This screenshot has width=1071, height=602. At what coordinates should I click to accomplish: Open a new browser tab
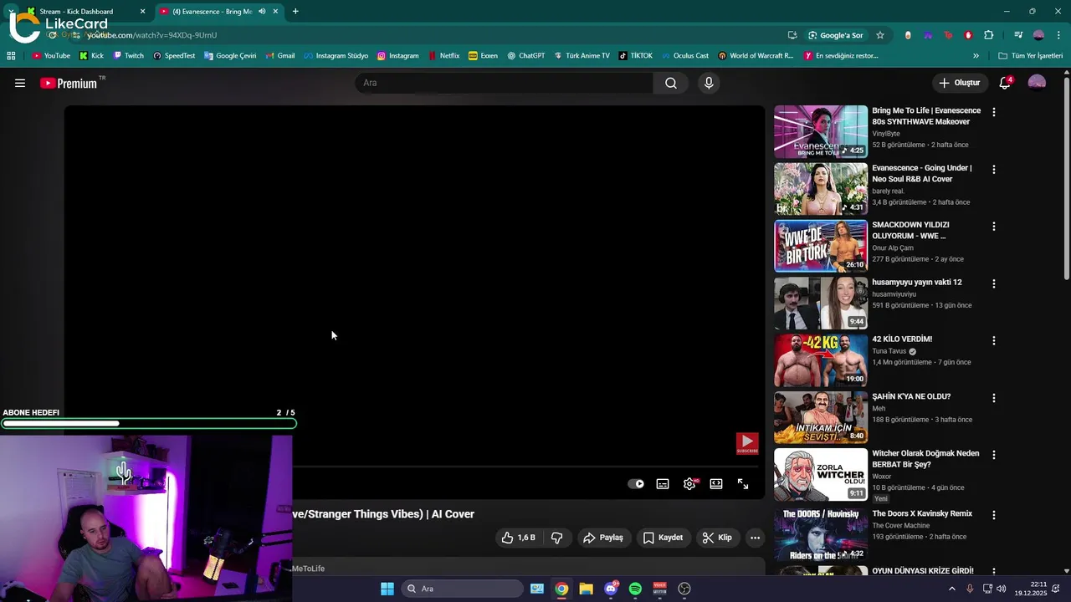tap(295, 12)
